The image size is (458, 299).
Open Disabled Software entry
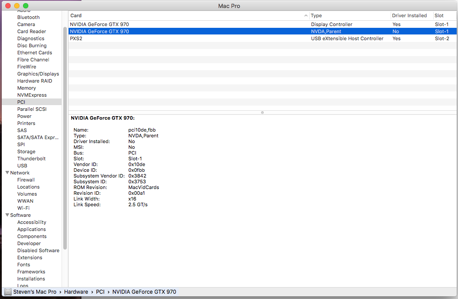(x=38, y=250)
